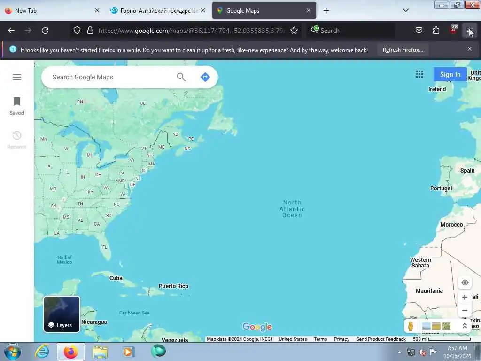The height and width of the screenshot is (361, 481).
Task: Click the muted volume tray icon
Action: pos(422,353)
